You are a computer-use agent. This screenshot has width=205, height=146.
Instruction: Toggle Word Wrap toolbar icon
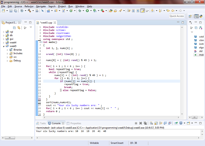129,11
